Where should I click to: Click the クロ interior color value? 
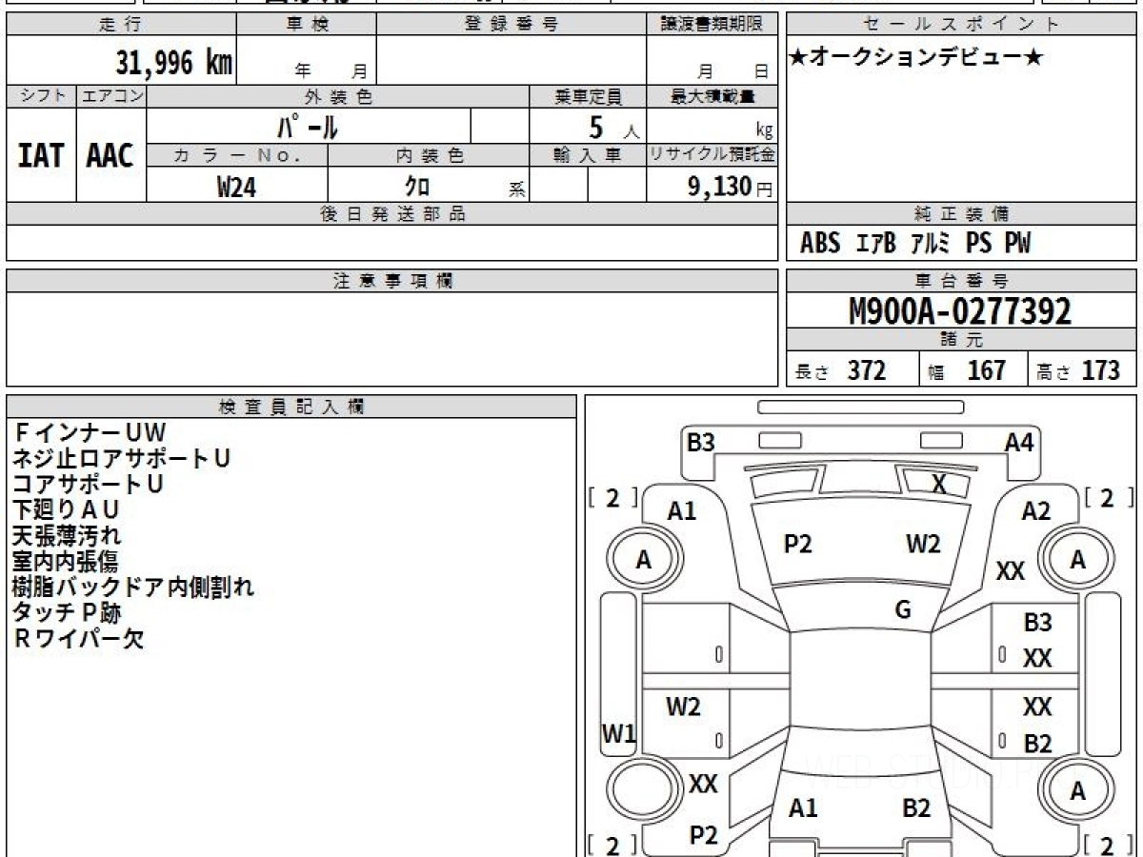click(x=417, y=187)
